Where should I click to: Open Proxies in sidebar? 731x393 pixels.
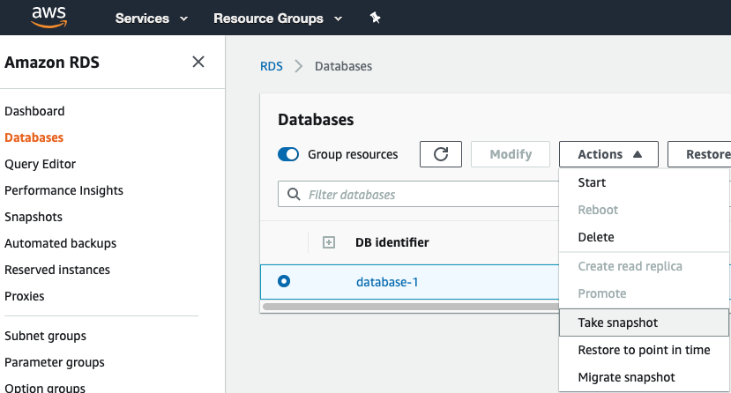[x=24, y=296]
